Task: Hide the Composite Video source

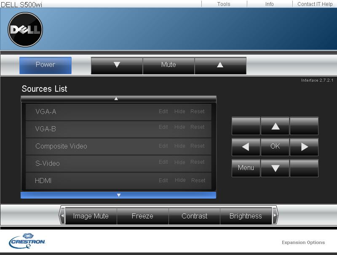Action: point(180,146)
